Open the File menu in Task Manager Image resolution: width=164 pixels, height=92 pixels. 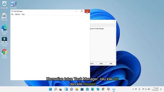12,14
